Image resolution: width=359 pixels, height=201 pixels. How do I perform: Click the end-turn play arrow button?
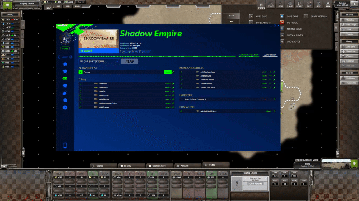point(355,4)
